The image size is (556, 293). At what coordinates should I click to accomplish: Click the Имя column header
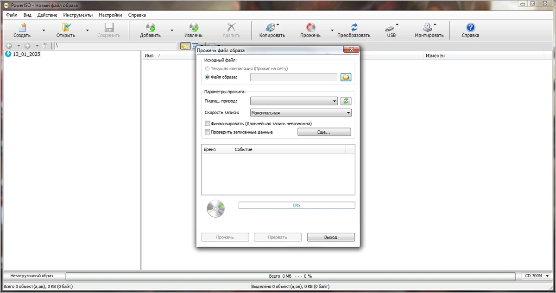coord(149,55)
